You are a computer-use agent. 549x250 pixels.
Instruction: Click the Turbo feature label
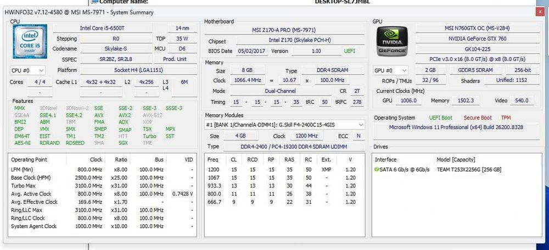149,136
